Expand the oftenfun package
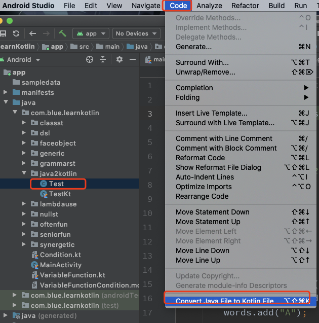 click(24, 224)
